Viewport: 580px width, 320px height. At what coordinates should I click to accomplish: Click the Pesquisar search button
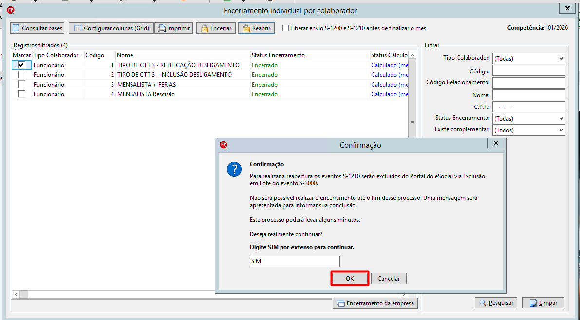pos(496,303)
